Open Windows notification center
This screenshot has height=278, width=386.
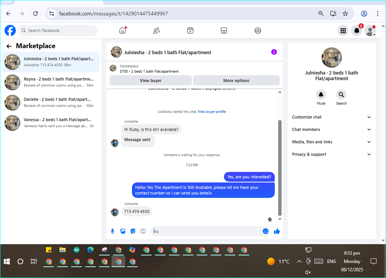(x=374, y=261)
